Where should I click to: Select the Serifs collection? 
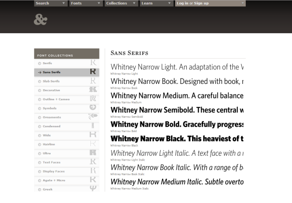point(67,63)
